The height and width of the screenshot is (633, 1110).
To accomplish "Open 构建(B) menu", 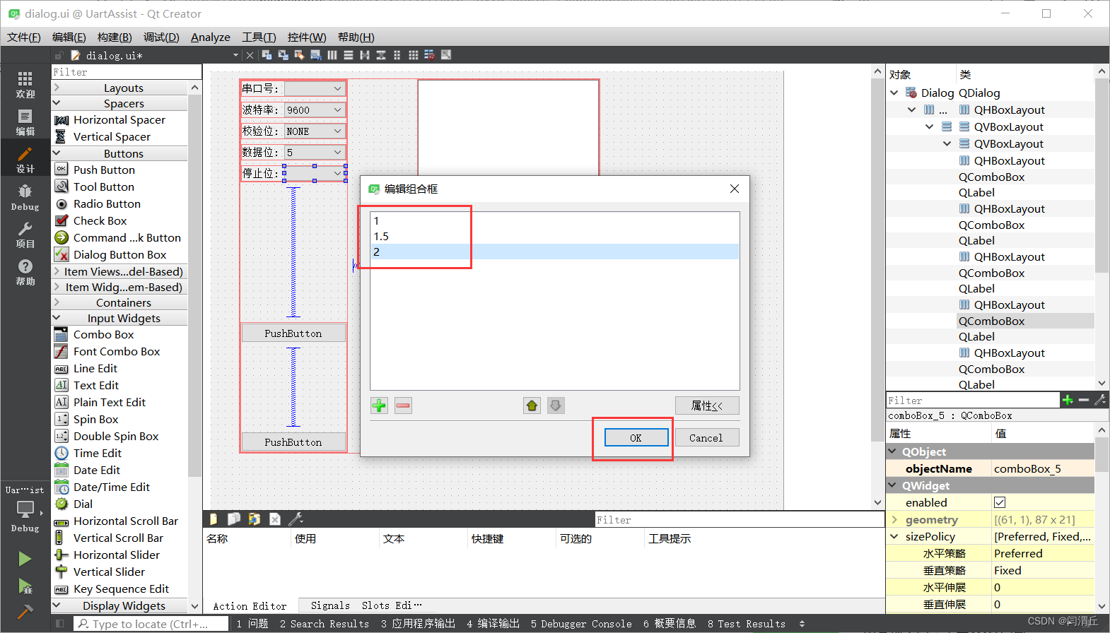I will [x=115, y=37].
